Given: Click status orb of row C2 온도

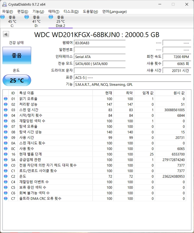Looking at the screenshot, I should click(6, 176).
